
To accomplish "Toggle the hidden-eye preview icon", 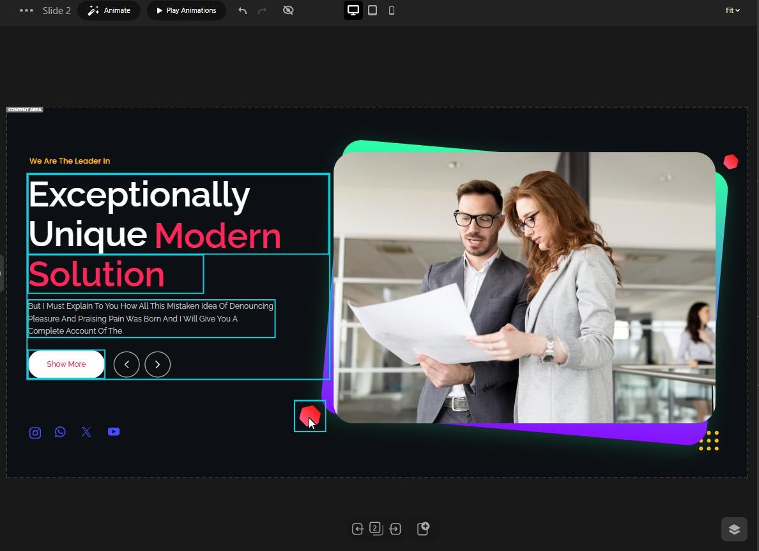I will (288, 10).
